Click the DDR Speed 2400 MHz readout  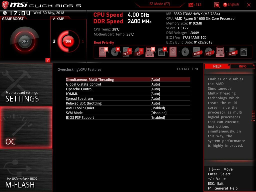(122, 21)
